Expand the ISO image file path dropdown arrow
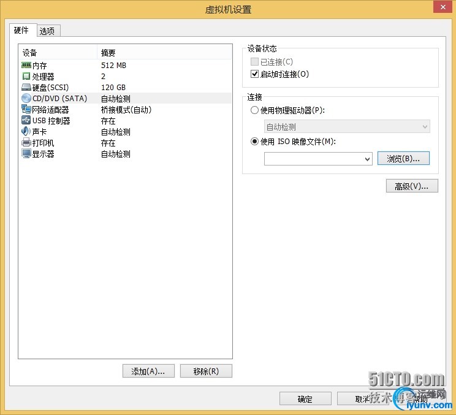 367,159
